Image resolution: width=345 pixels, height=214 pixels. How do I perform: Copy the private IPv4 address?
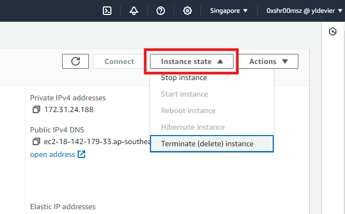coord(36,109)
